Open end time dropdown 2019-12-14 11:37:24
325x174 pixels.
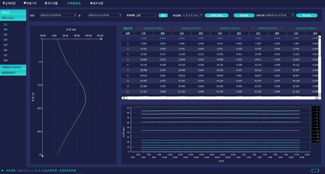tap(105, 15)
